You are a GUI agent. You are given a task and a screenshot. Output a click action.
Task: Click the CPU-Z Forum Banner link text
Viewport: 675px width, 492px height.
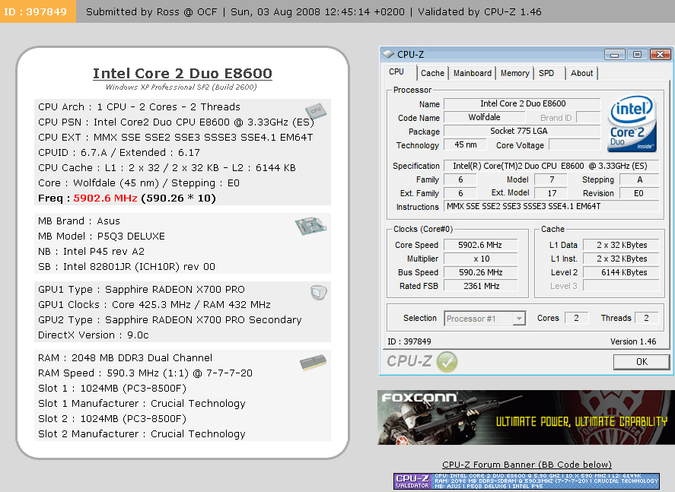click(x=527, y=465)
